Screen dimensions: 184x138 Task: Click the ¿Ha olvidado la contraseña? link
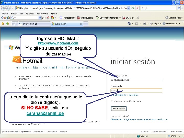[x=124, y=95]
